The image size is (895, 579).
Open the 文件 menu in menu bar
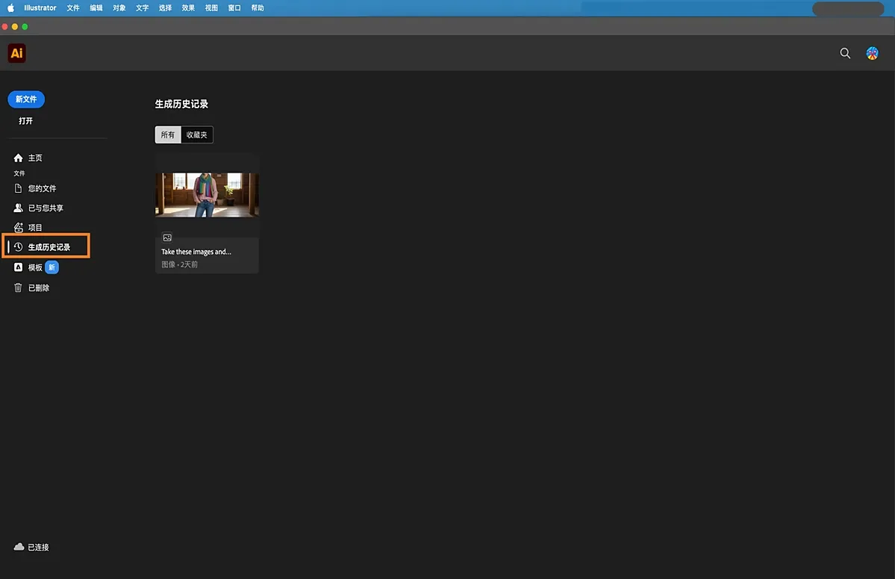pos(73,8)
